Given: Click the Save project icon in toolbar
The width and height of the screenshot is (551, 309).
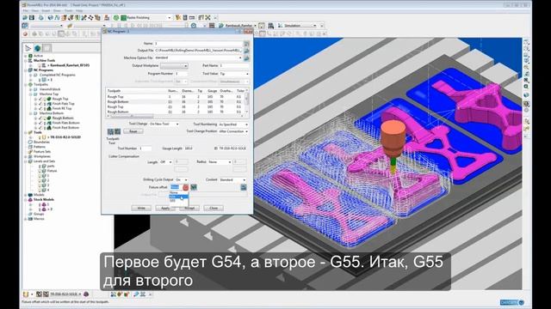Looking at the screenshot, I should (32, 17).
